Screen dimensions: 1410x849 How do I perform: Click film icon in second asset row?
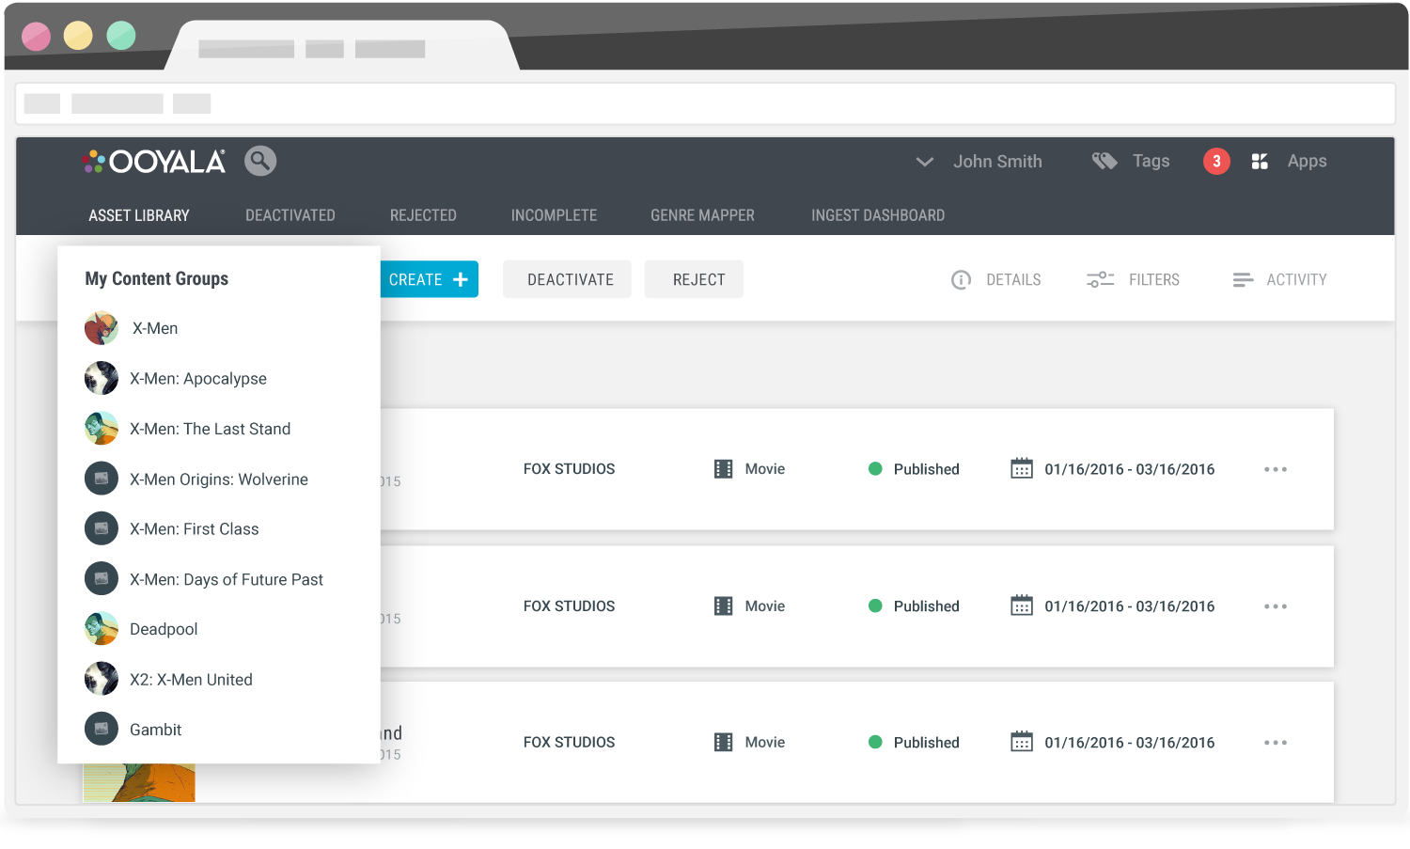(x=723, y=606)
